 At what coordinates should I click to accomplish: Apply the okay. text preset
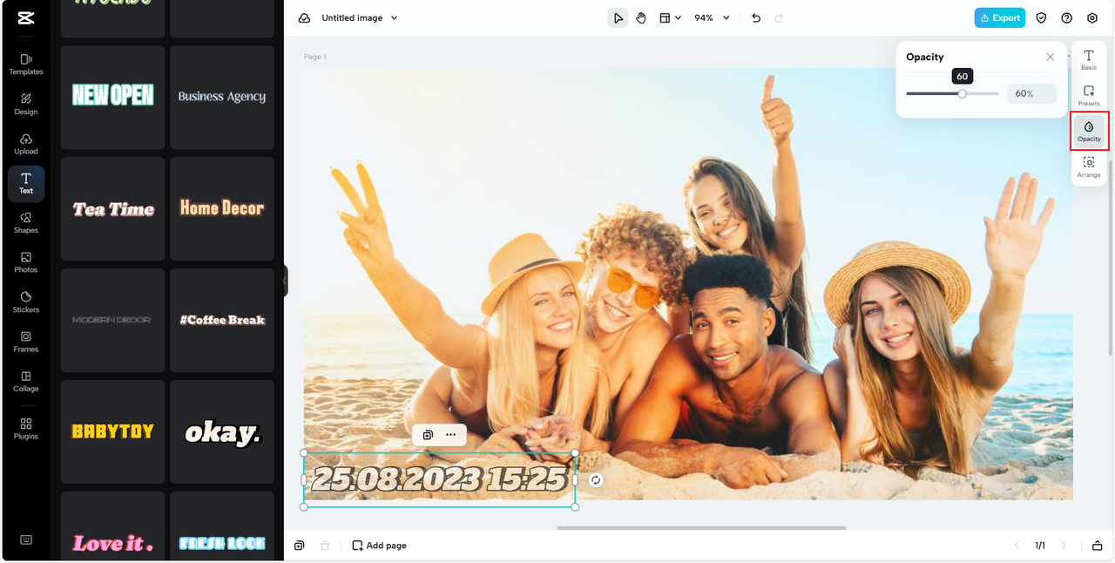222,431
